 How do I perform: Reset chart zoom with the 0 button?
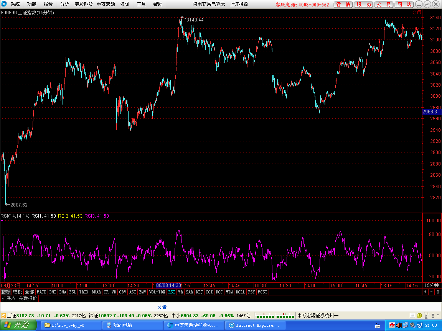(438, 292)
